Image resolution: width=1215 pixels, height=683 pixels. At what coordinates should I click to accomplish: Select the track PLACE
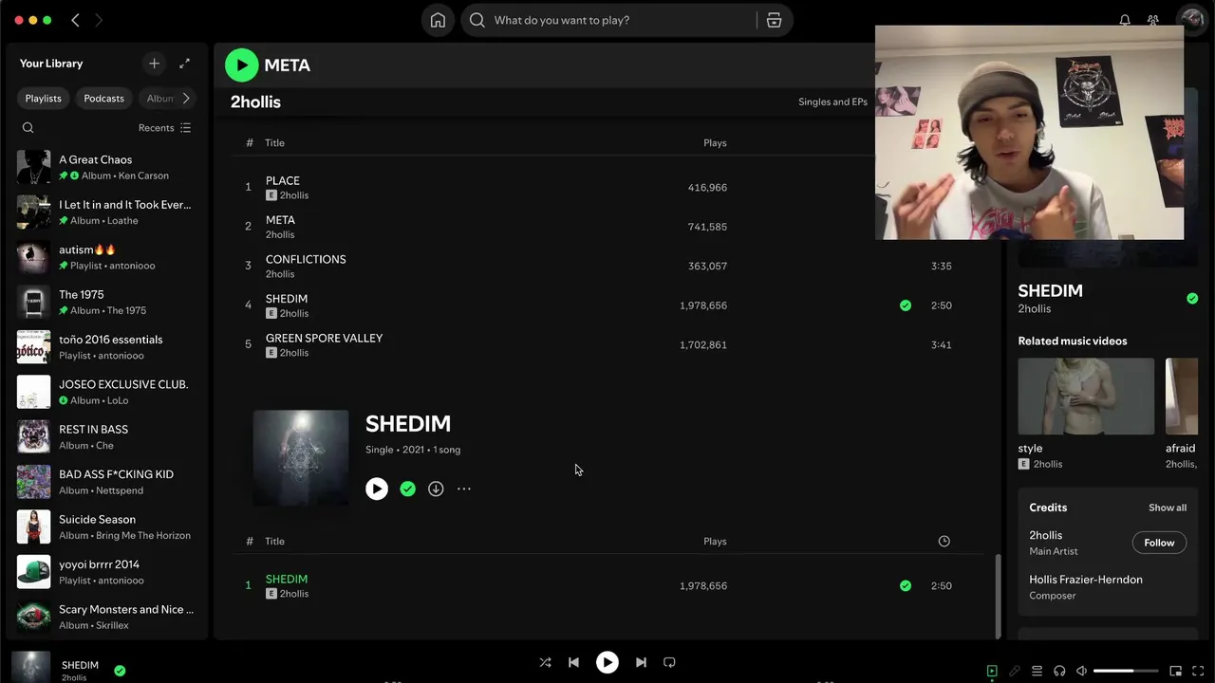[283, 180]
